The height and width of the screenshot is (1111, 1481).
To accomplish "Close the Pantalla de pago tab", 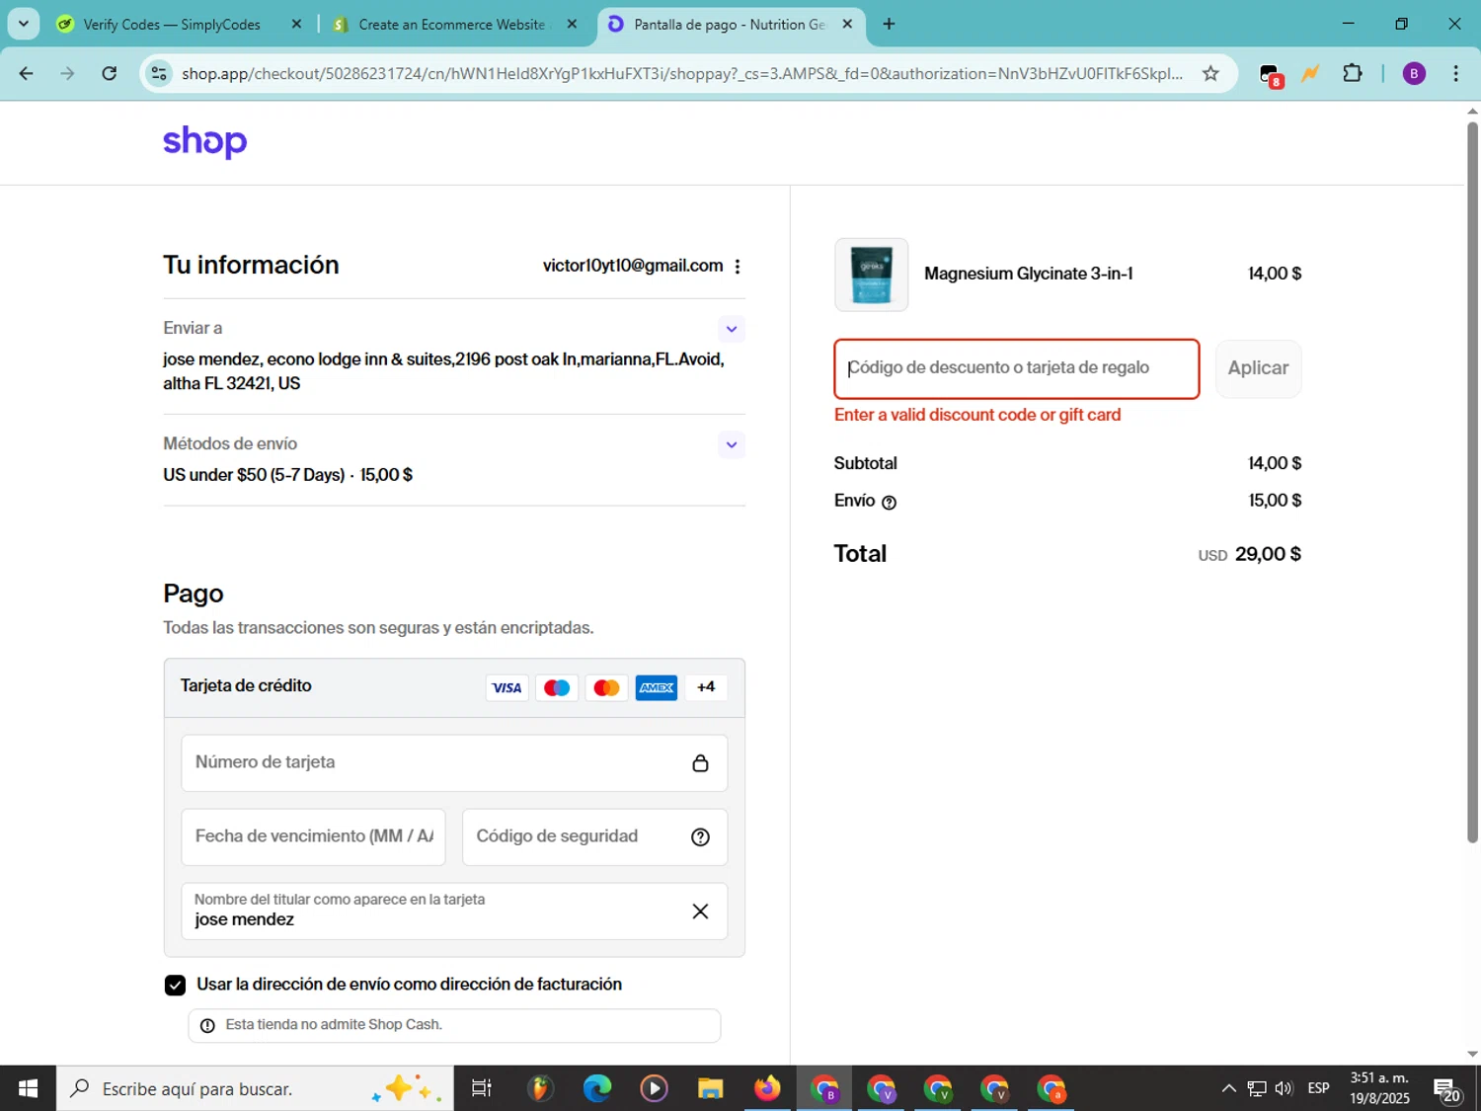I will click(x=847, y=25).
